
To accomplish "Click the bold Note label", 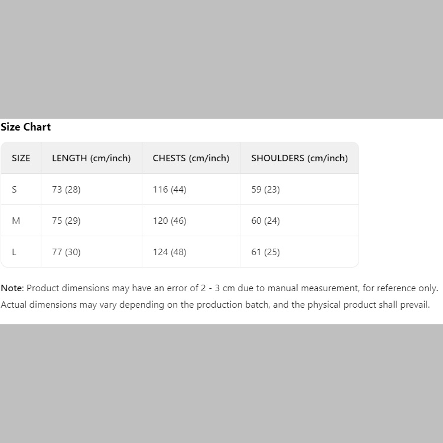I will tap(11, 288).
